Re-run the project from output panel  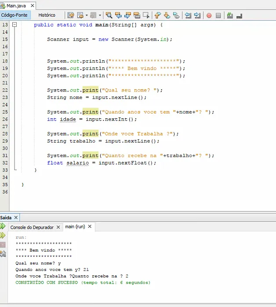click(x=3, y=226)
